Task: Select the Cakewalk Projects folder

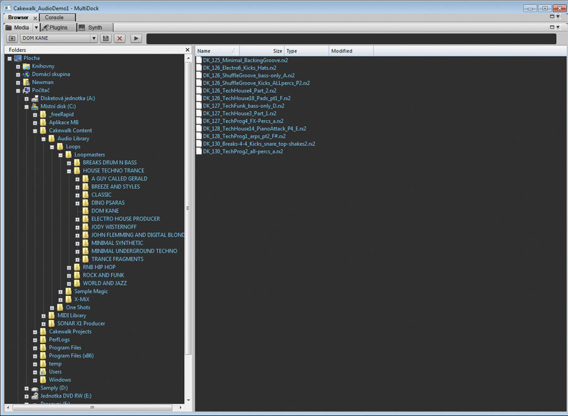Action: tap(70, 331)
